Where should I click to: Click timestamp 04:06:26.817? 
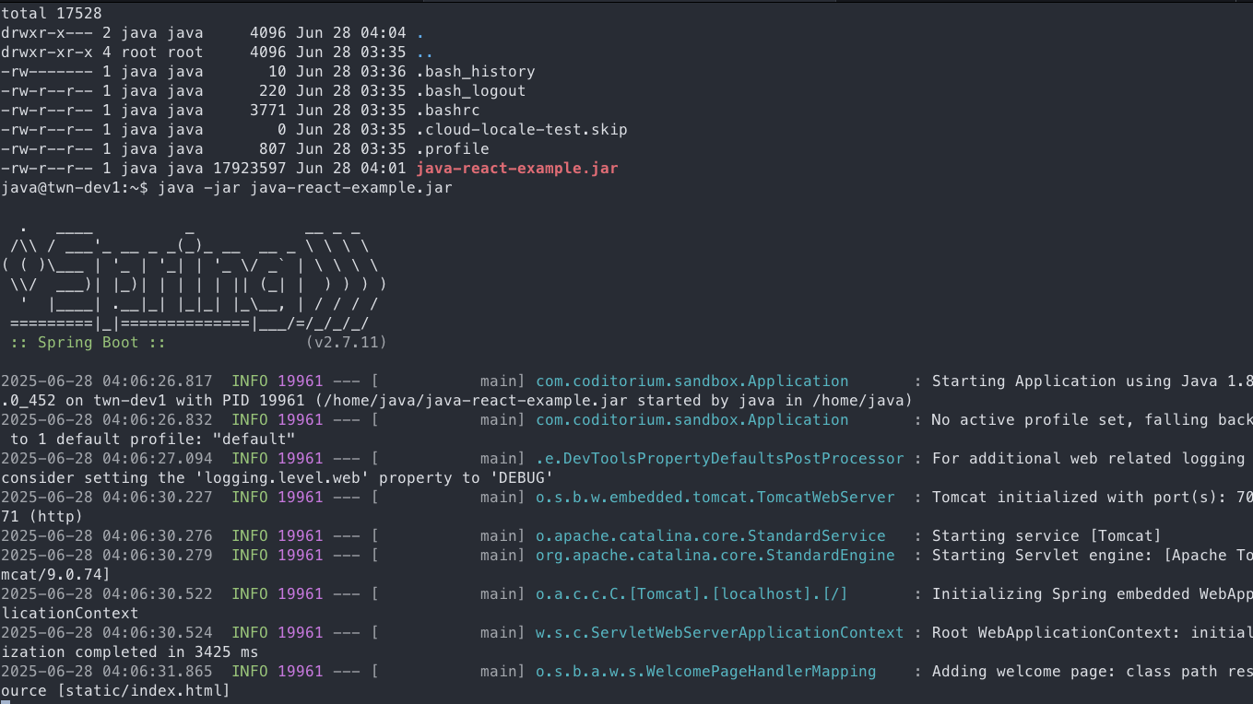coord(158,381)
